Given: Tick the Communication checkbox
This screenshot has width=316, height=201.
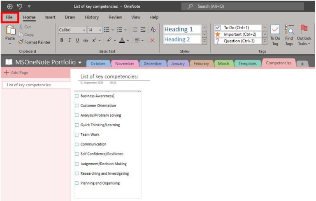Looking at the screenshot, I should pos(77,144).
